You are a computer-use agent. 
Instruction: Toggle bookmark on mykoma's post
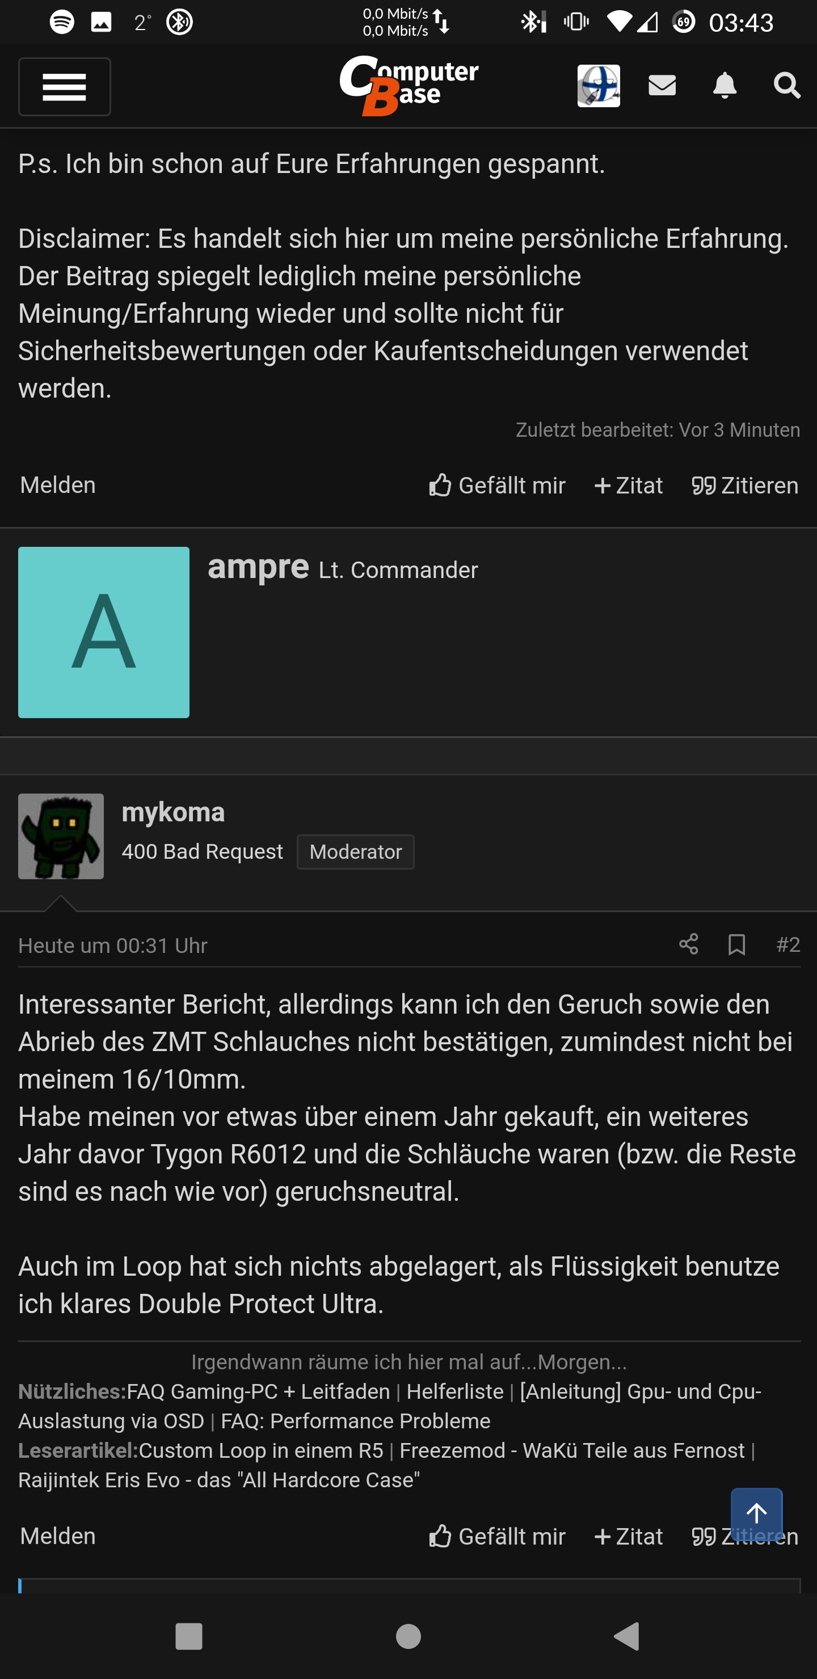pyautogui.click(x=737, y=944)
